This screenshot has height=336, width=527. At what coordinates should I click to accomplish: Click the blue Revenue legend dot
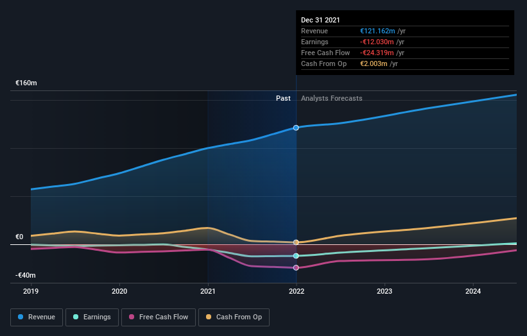point(21,317)
